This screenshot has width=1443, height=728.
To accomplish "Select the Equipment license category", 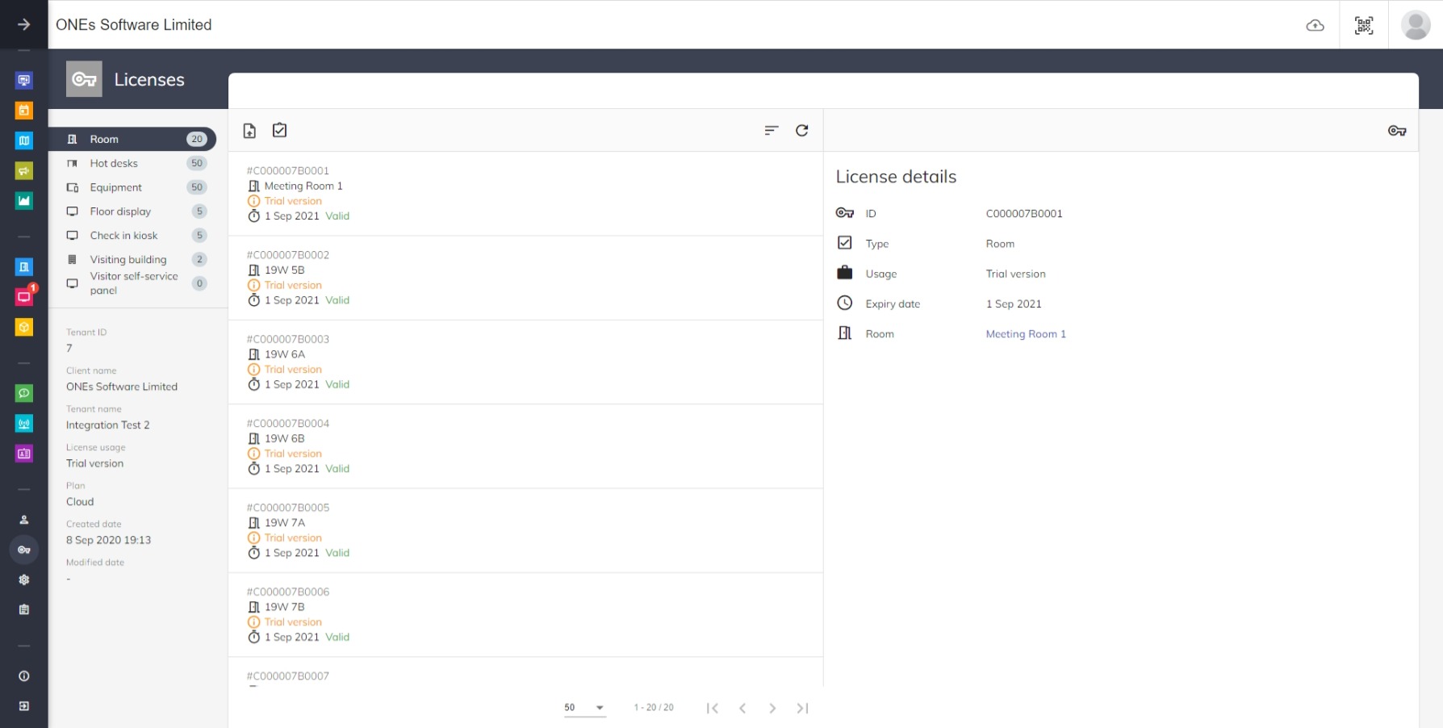I will (x=115, y=187).
